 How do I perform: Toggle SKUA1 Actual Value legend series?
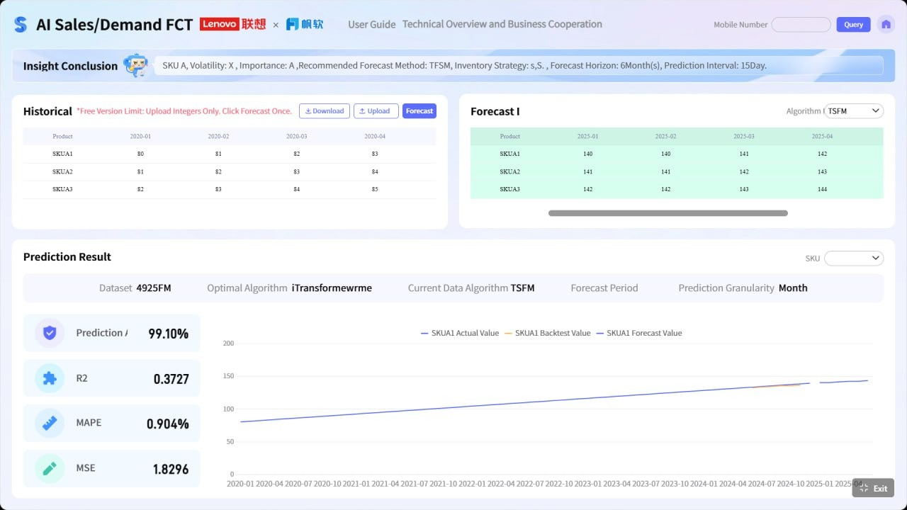point(460,333)
